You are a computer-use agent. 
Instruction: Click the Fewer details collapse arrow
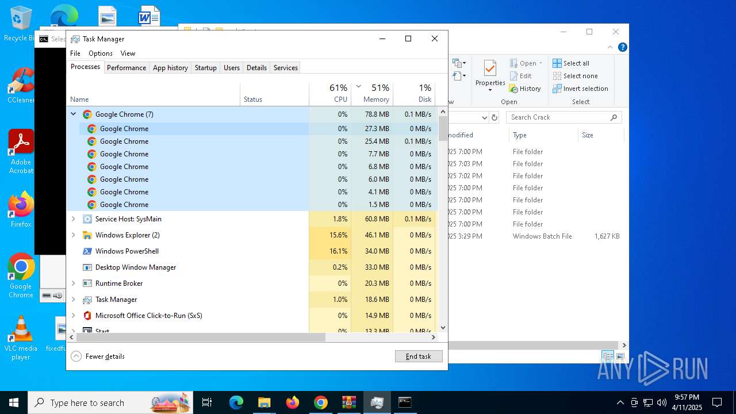(x=76, y=356)
